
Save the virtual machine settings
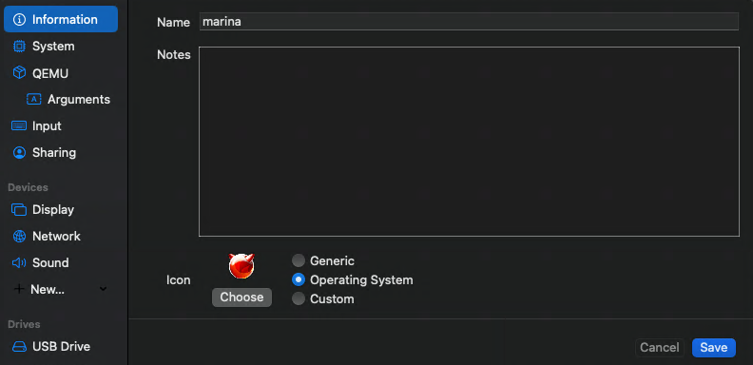click(714, 348)
